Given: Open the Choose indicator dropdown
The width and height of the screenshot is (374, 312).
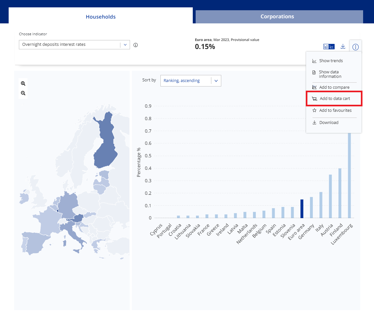Looking at the screenshot, I should click(x=74, y=45).
